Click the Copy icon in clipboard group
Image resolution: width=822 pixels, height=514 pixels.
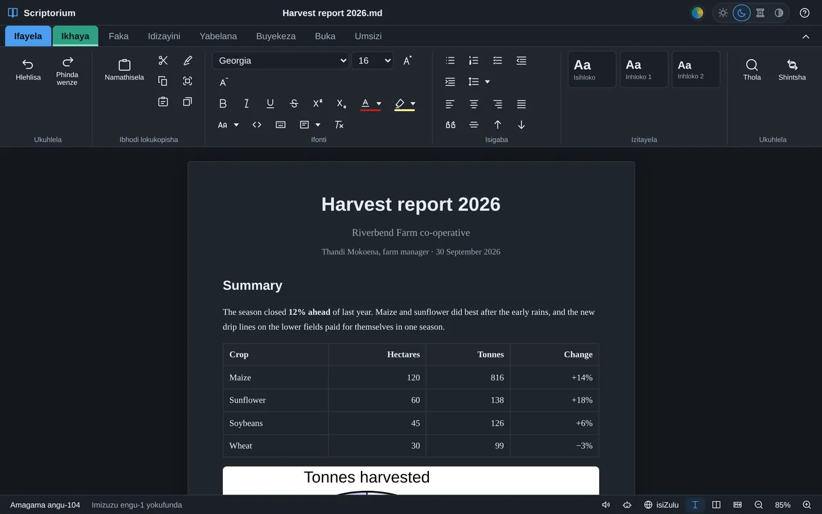(163, 81)
